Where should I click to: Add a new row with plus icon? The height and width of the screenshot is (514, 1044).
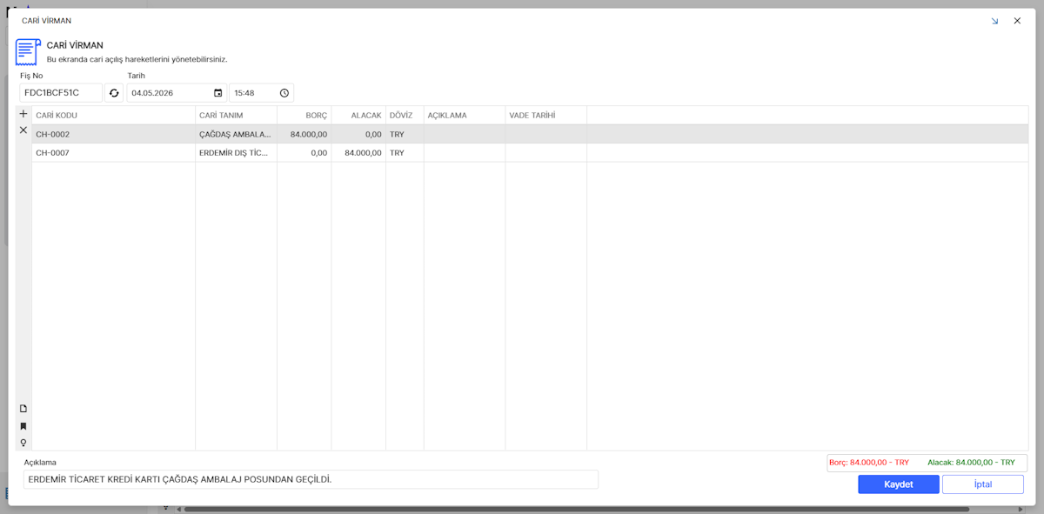coord(23,114)
